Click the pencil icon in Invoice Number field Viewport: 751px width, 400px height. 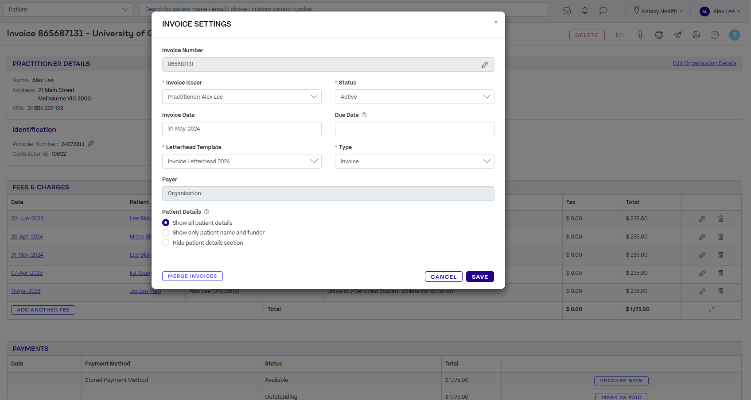(x=485, y=65)
